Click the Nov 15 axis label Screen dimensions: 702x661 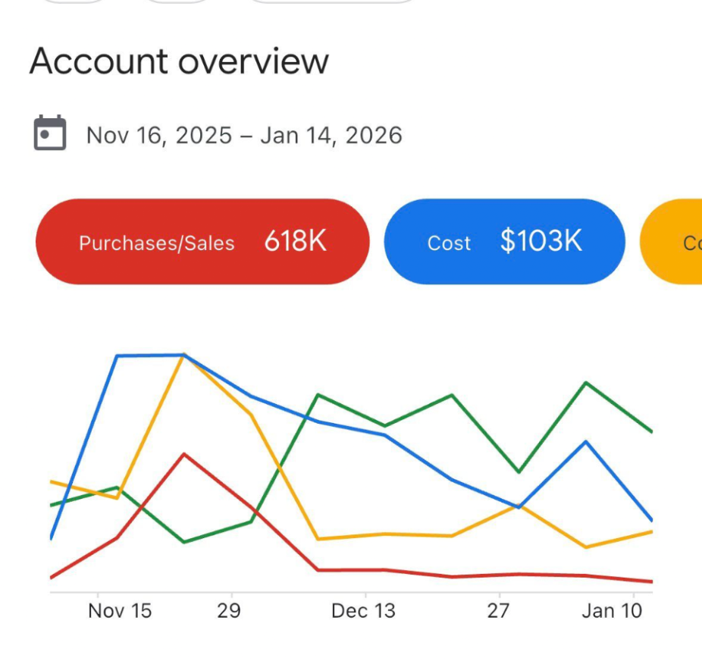[x=120, y=611]
